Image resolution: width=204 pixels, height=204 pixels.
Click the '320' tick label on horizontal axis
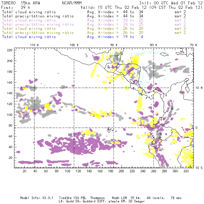coord(186,171)
